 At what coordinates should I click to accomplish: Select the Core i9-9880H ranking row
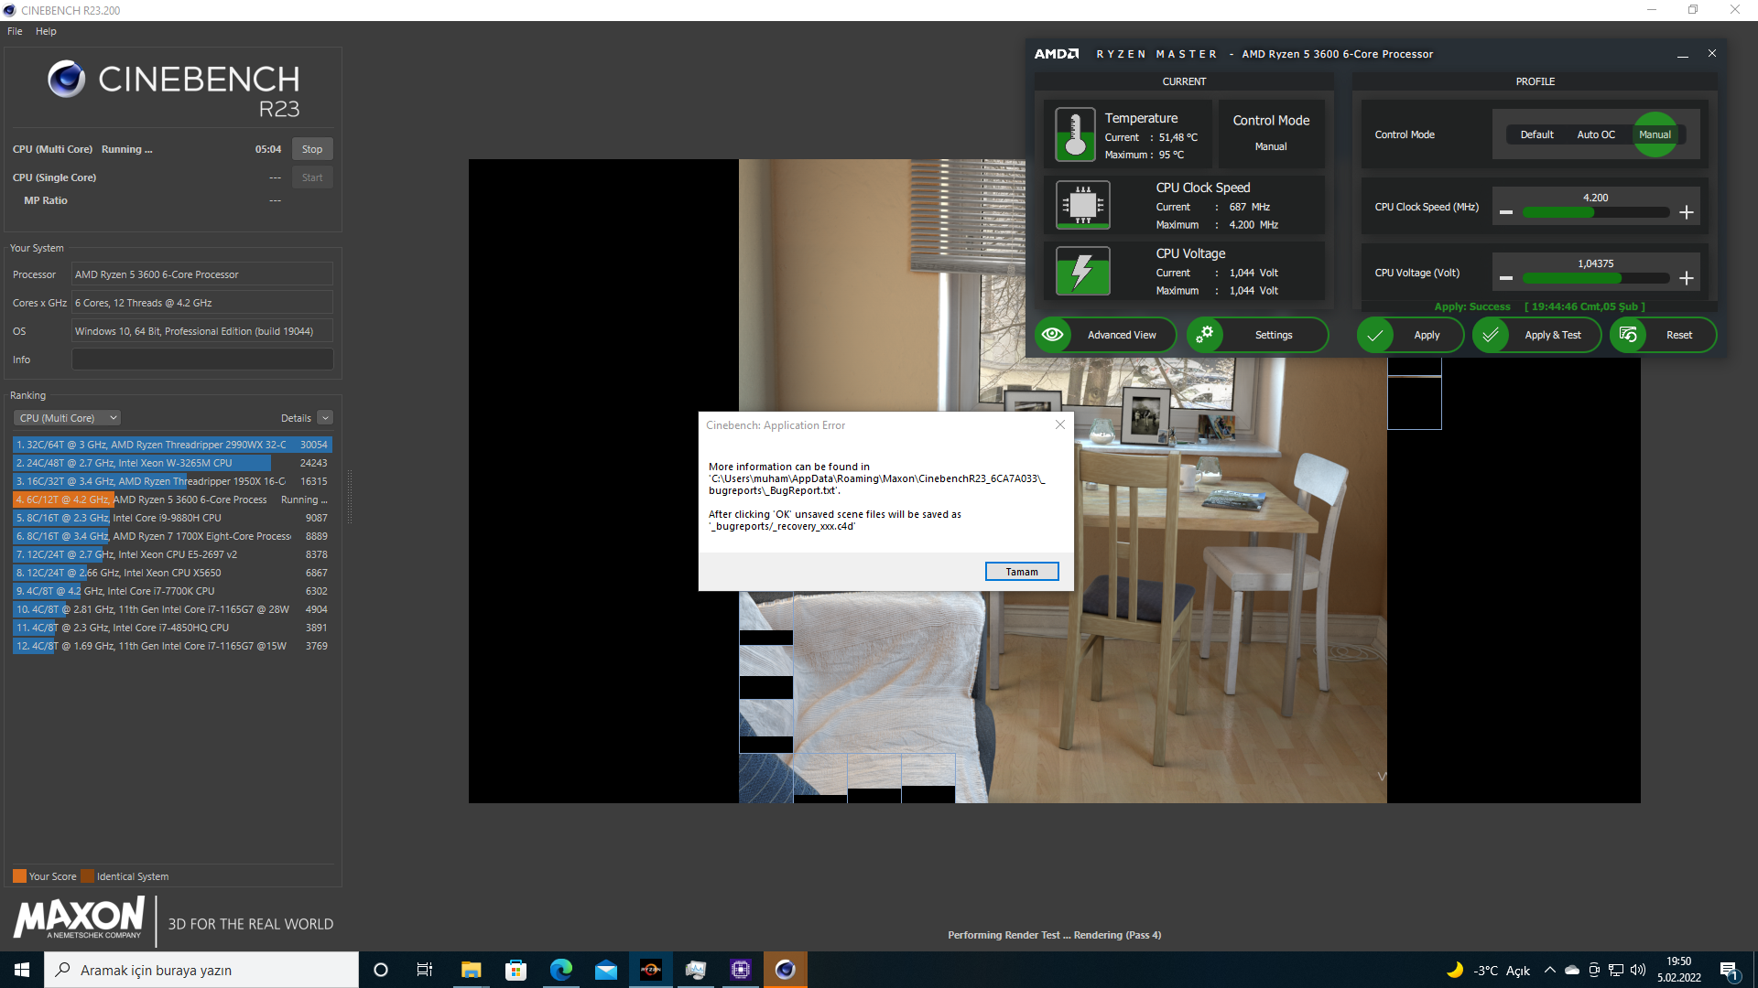tap(172, 518)
